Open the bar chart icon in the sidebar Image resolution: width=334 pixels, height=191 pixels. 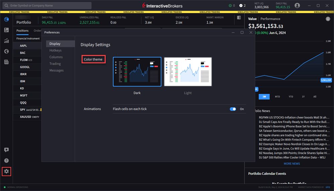pos(6,41)
